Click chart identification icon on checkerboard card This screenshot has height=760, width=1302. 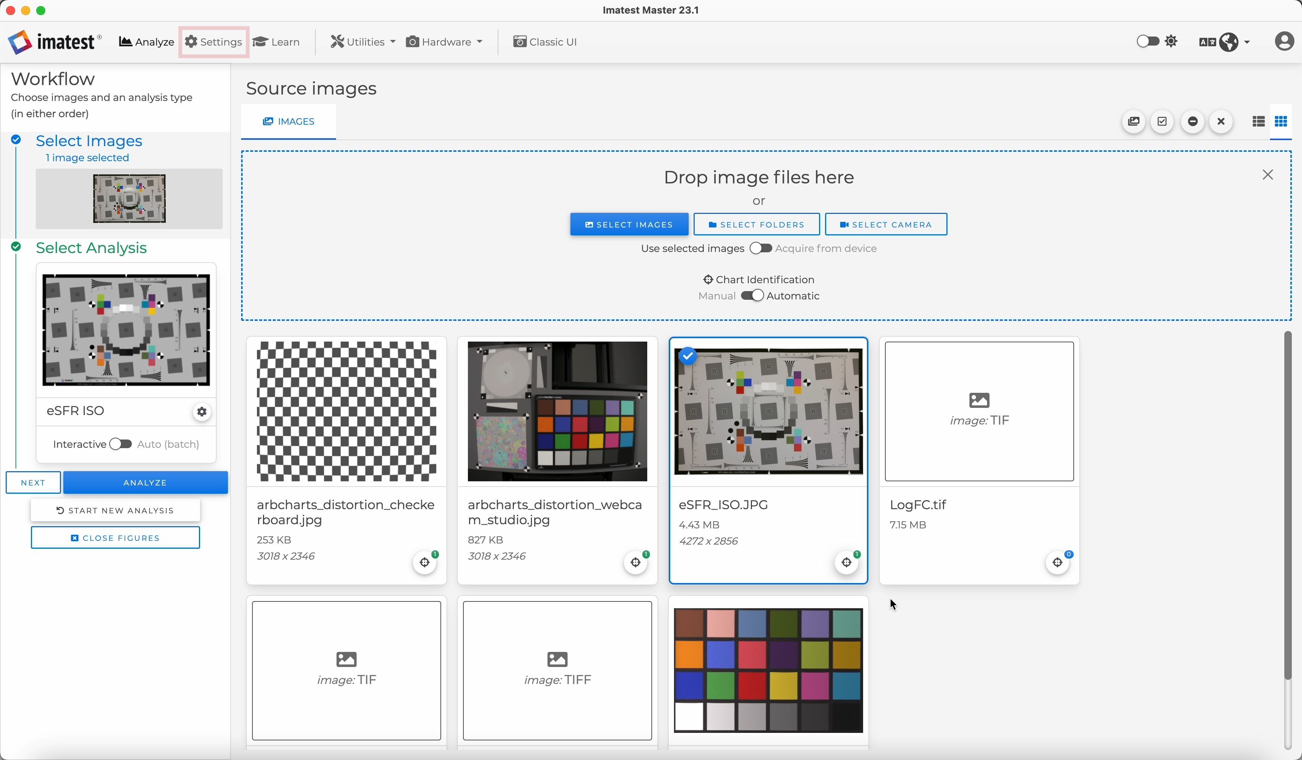tap(425, 563)
